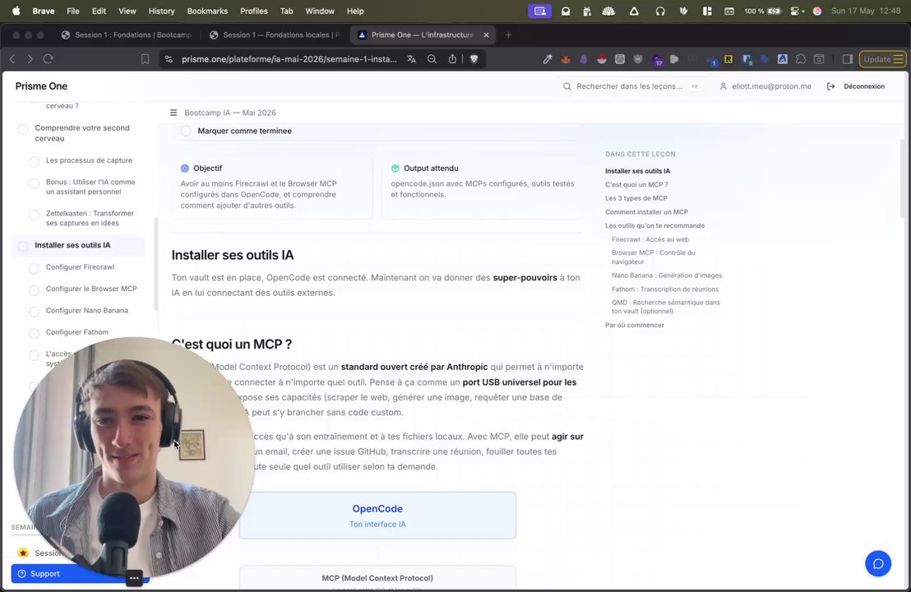This screenshot has height=592, width=911.
Task: Toggle the browser sidebar panel
Action: [847, 59]
